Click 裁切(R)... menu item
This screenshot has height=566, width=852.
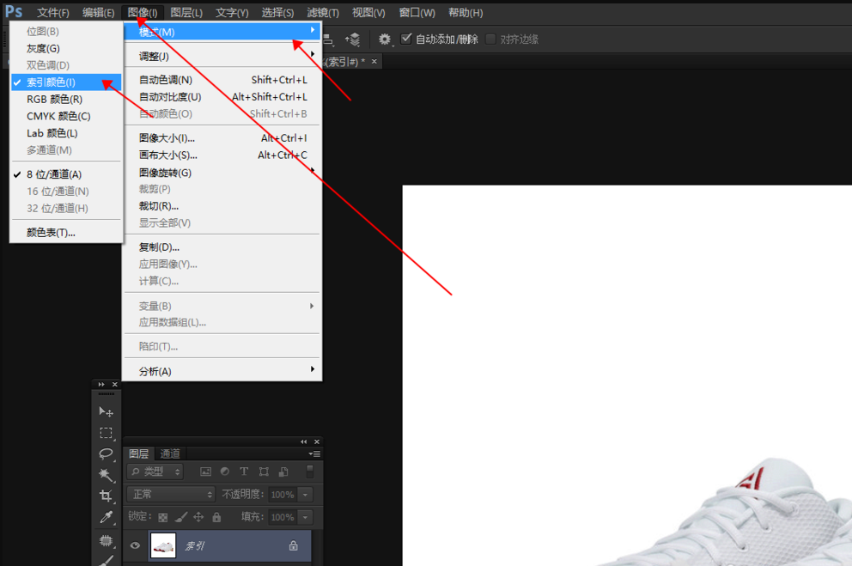click(x=222, y=206)
